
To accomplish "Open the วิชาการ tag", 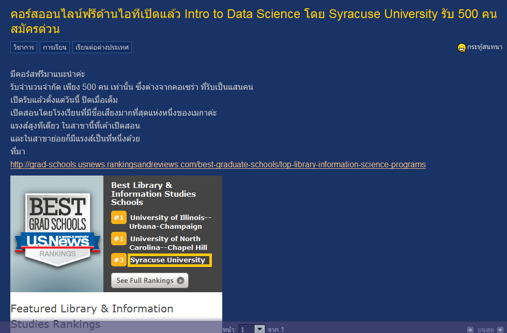I will pyautogui.click(x=24, y=47).
